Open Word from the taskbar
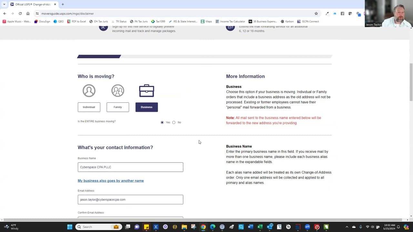The width and height of the screenshot is (413, 232). (250, 227)
